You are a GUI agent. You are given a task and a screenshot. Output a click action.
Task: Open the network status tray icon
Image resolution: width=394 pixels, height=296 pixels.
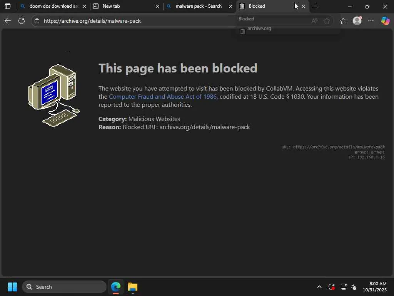(x=344, y=287)
